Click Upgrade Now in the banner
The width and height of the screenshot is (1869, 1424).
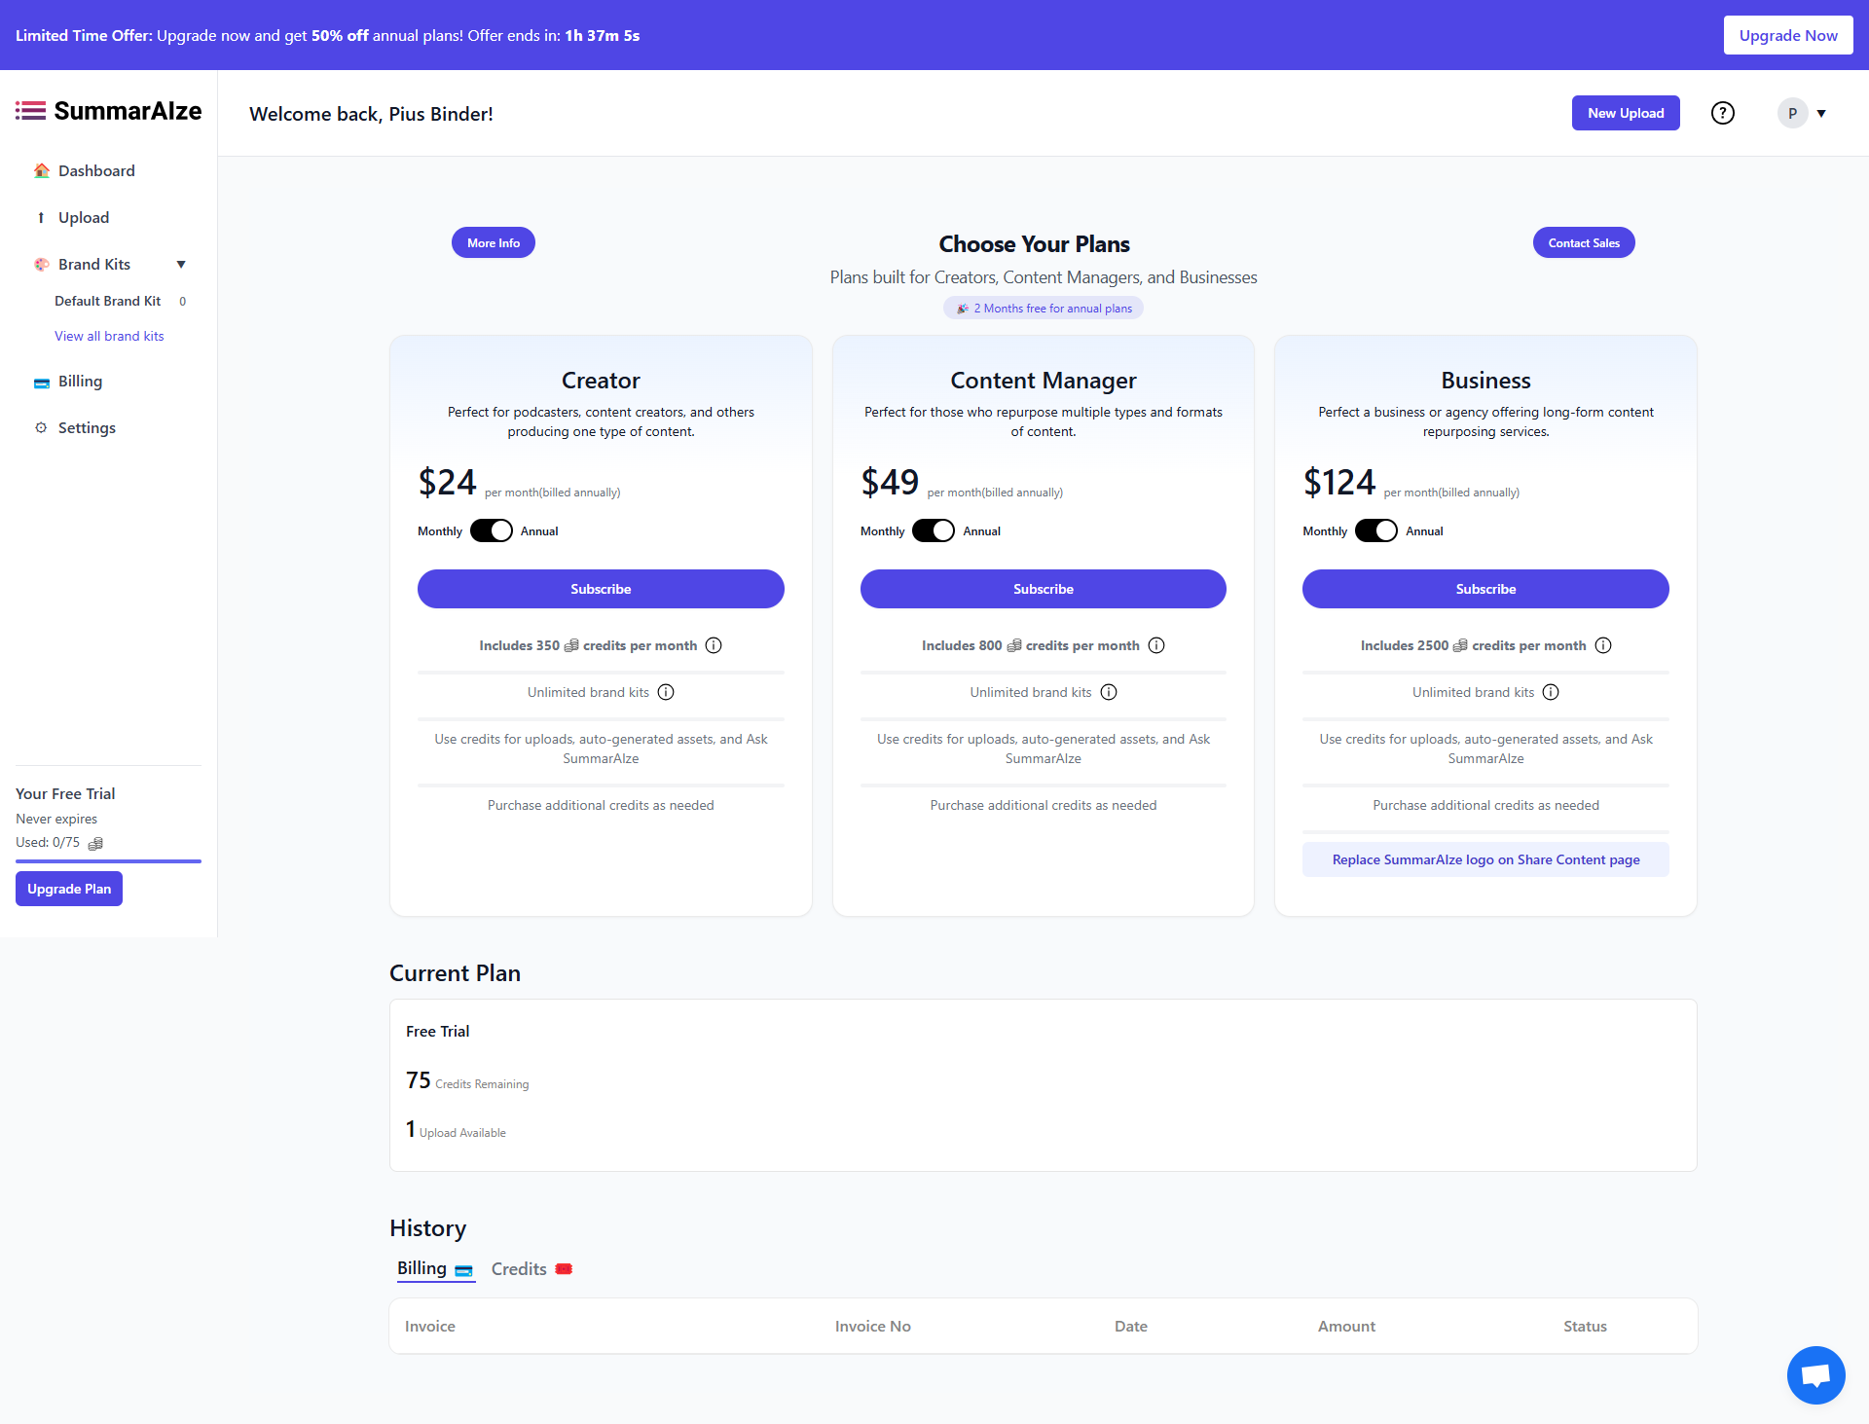[x=1788, y=35]
